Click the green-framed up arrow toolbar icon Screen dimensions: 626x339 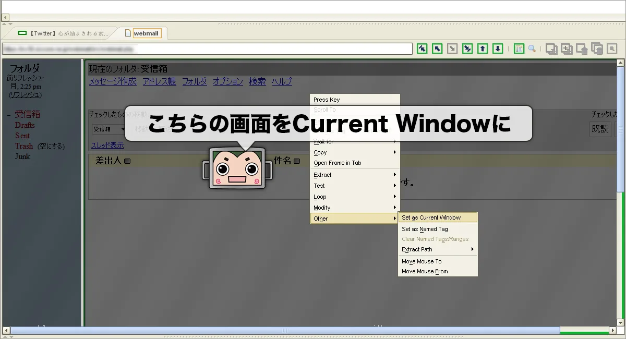pos(483,49)
